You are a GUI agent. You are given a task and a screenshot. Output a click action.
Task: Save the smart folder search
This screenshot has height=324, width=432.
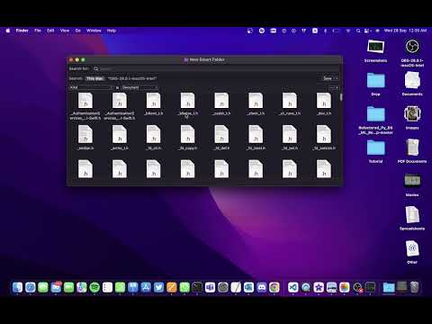(x=328, y=78)
